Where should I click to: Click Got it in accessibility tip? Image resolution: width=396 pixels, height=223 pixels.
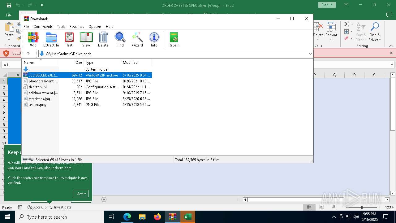tap(81, 194)
